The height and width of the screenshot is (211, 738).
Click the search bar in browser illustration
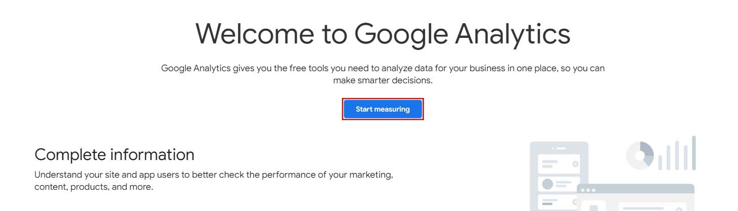(651, 208)
